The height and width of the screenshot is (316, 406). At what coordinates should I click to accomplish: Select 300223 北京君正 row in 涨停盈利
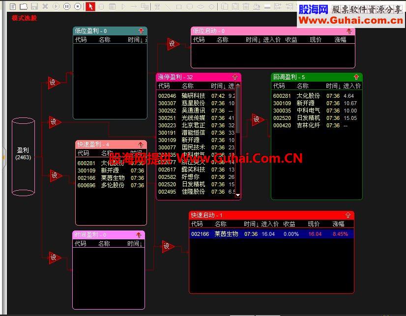point(196,125)
